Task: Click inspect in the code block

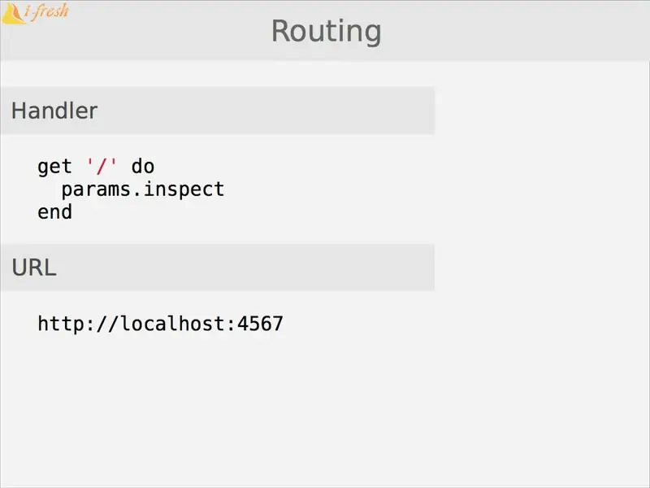Action: (x=184, y=190)
